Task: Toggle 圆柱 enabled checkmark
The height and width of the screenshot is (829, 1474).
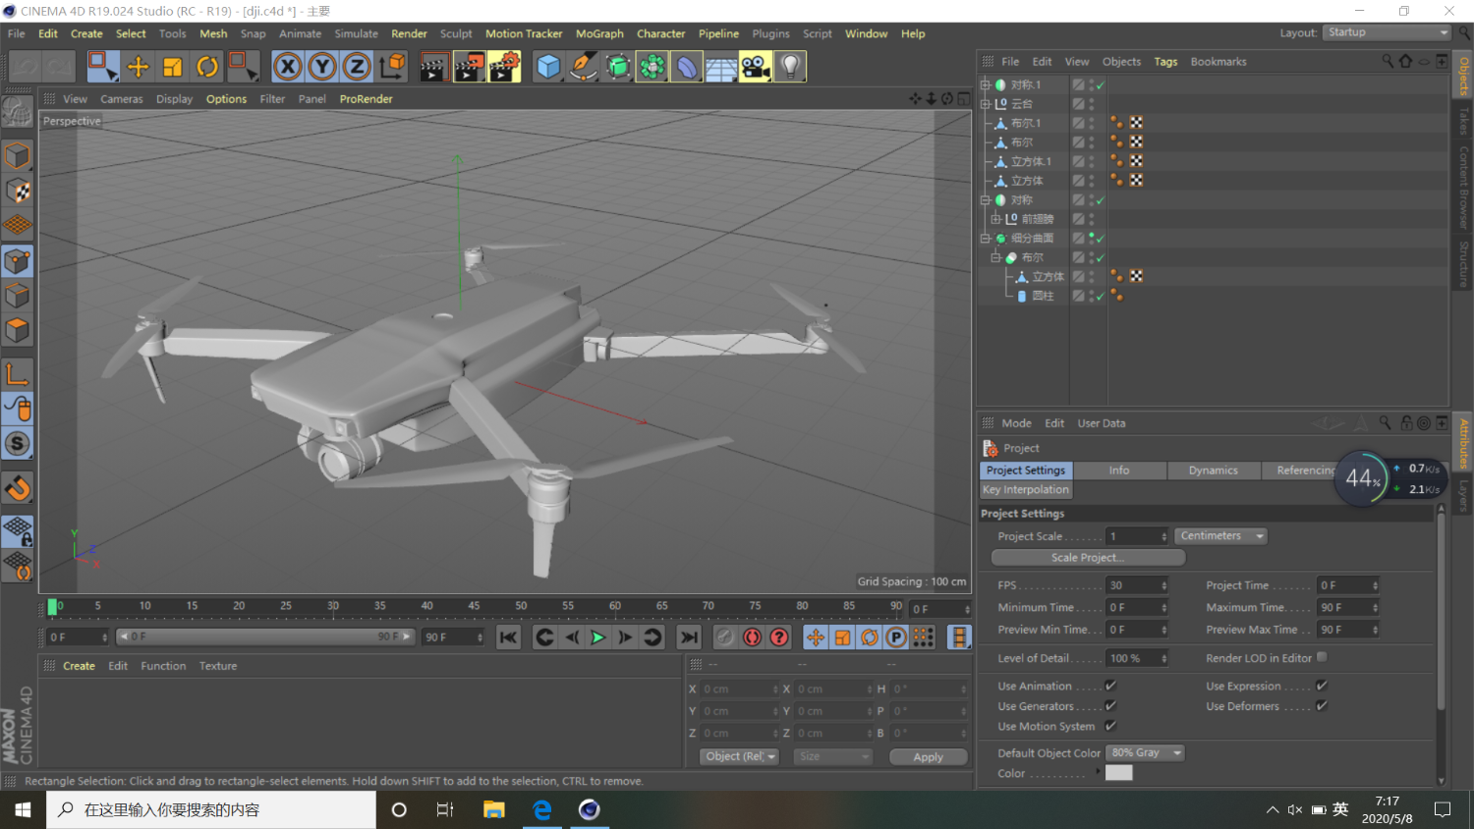Action: coord(1101,297)
